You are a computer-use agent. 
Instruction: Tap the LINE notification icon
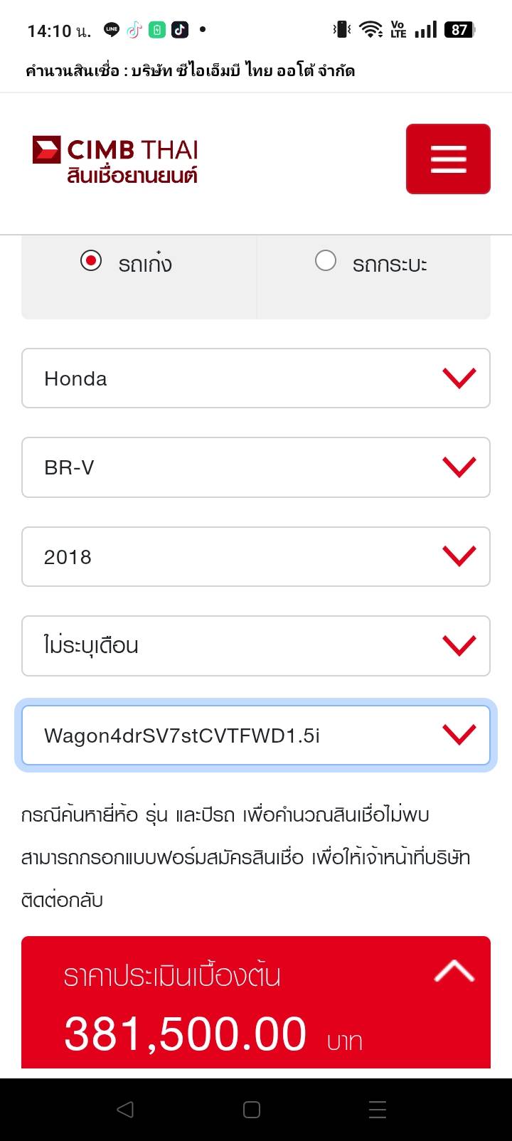(112, 30)
